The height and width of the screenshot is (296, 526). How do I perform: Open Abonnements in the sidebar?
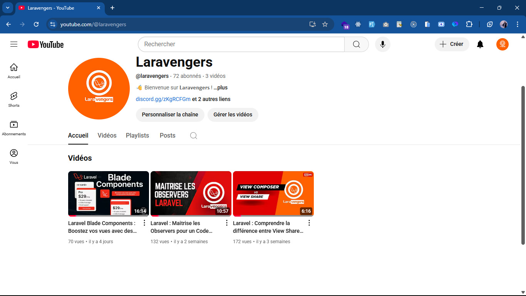[14, 128]
